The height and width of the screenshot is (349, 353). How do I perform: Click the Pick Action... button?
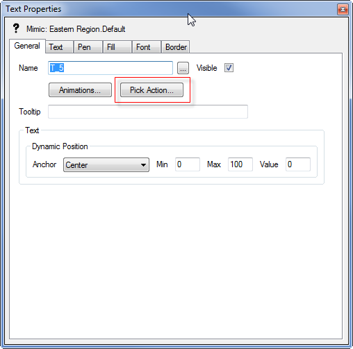point(151,90)
